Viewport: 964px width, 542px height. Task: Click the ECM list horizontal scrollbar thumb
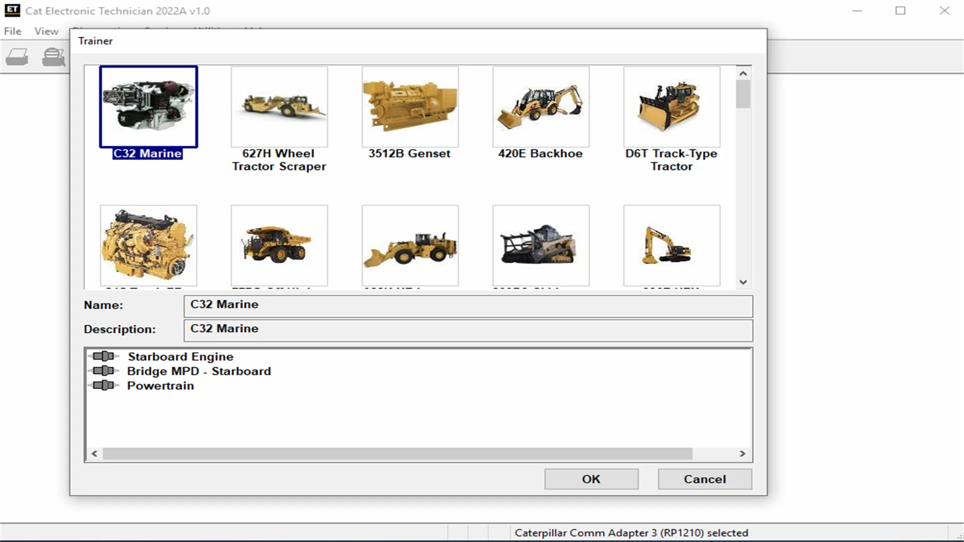click(398, 454)
